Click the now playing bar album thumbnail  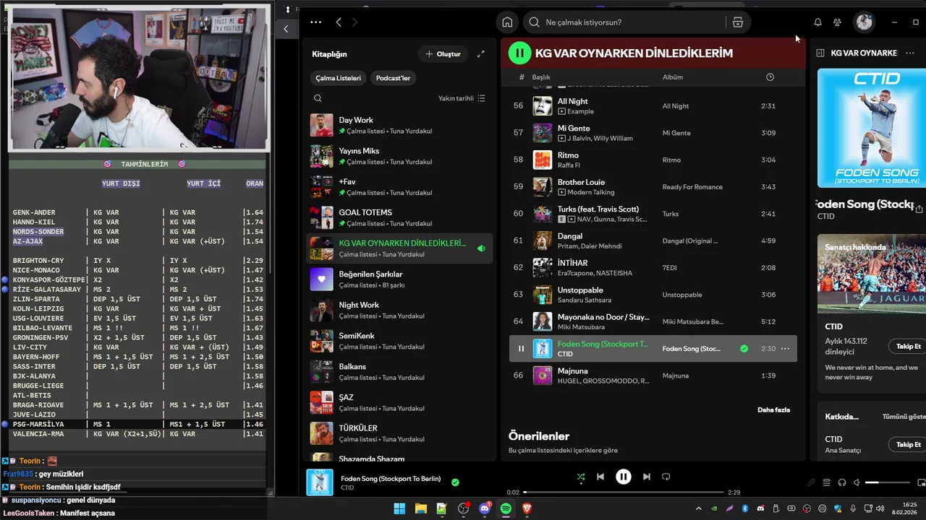[x=320, y=482]
